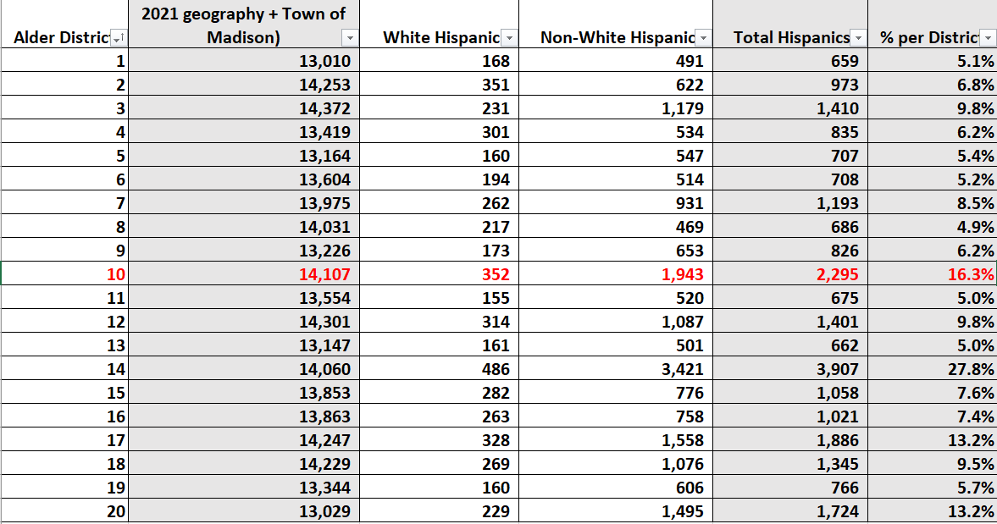This screenshot has height=524, width=997.
Task: Select population cell 14,301
Action: [x=244, y=322]
